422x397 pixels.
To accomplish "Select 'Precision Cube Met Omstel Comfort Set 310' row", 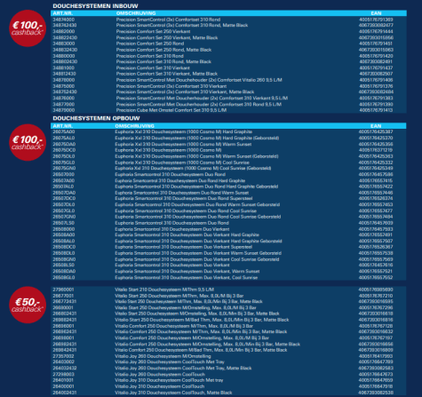I will pyautogui.click(x=228, y=110).
